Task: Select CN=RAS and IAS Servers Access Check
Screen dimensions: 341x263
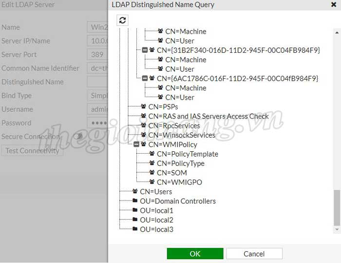Action: pos(208,116)
